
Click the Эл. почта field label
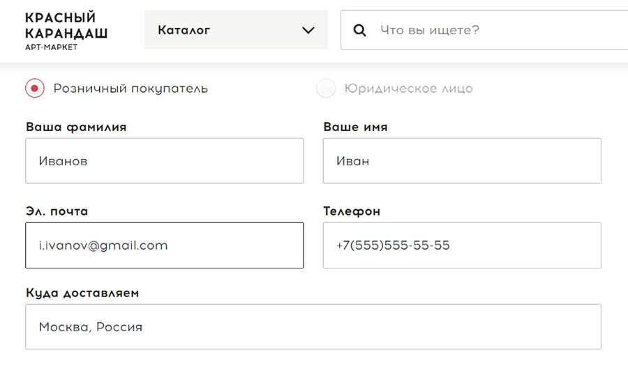pyautogui.click(x=57, y=211)
